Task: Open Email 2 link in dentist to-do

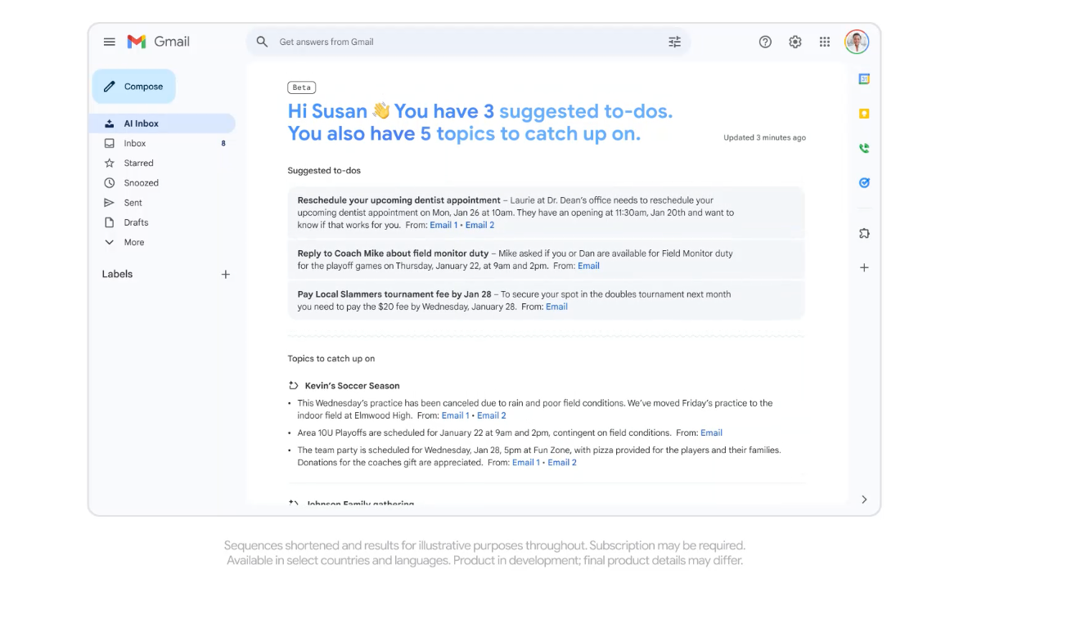Action: [x=479, y=225]
